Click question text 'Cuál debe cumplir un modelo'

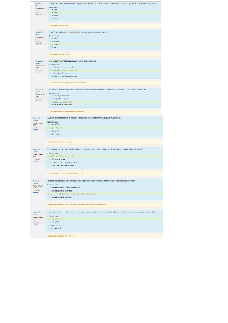click(x=72, y=61)
